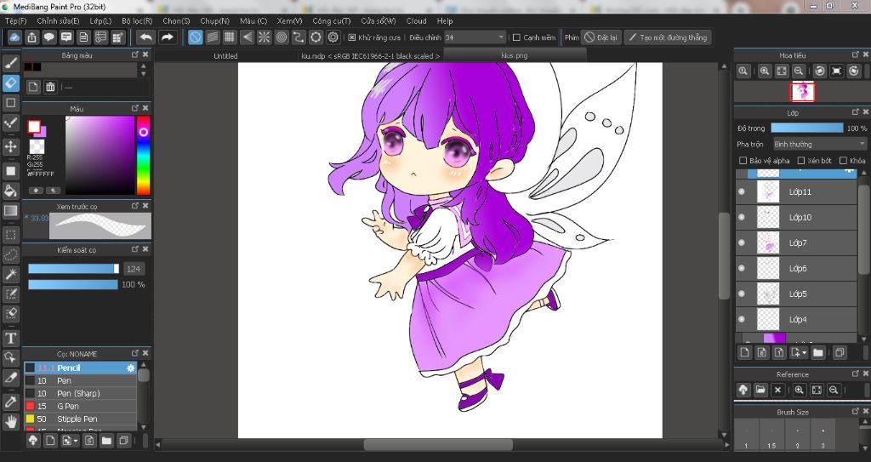Image resolution: width=871 pixels, height=462 pixels.
Task: Select the rectangular Selection tool
Action: coord(10,235)
